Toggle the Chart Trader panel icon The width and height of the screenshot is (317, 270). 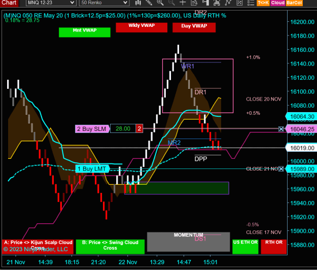pyautogui.click(x=205, y=3)
